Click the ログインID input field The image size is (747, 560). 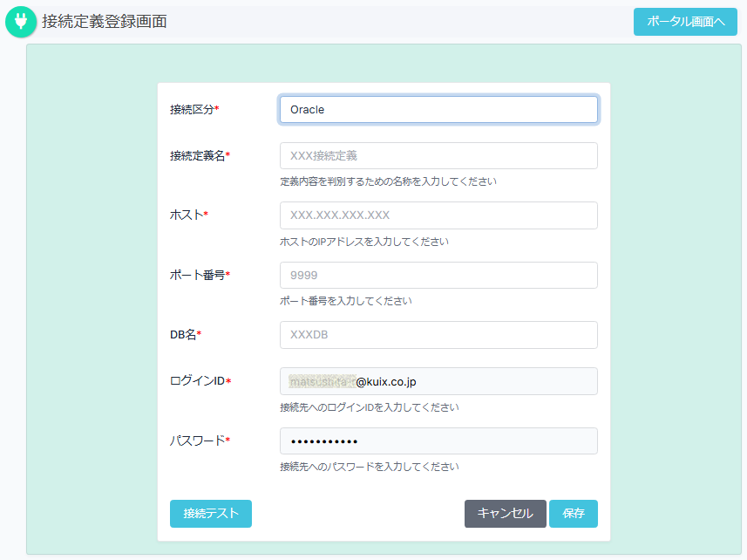coord(438,381)
